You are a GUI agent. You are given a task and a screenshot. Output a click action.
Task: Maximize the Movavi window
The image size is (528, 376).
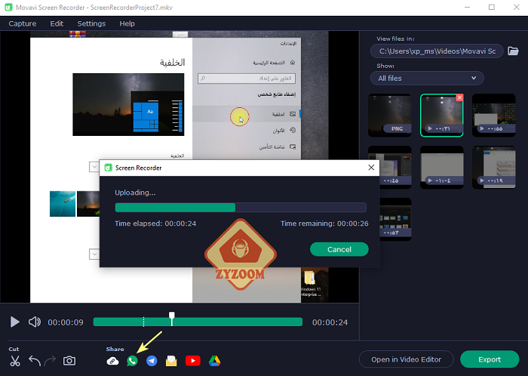pos(492,7)
